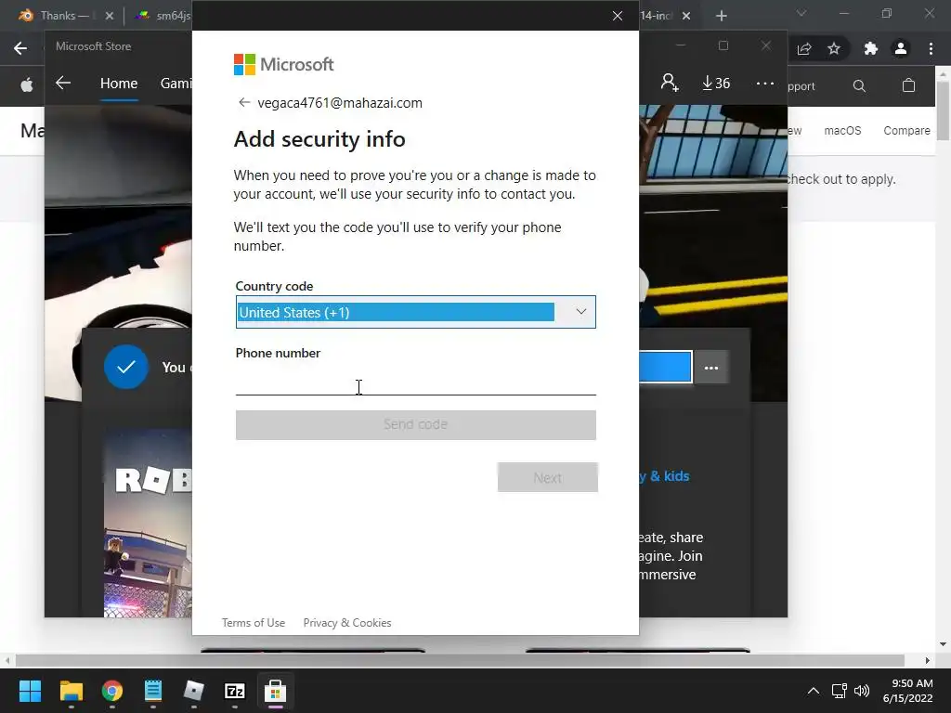This screenshot has width=951, height=713.
Task: Open the Roblox game thumbnail
Action: (x=148, y=523)
